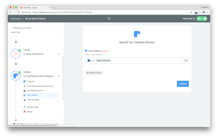Open Find Person and Company Info action item
Image resolution: width=218 pixels, height=138 pixels.
(40, 86)
